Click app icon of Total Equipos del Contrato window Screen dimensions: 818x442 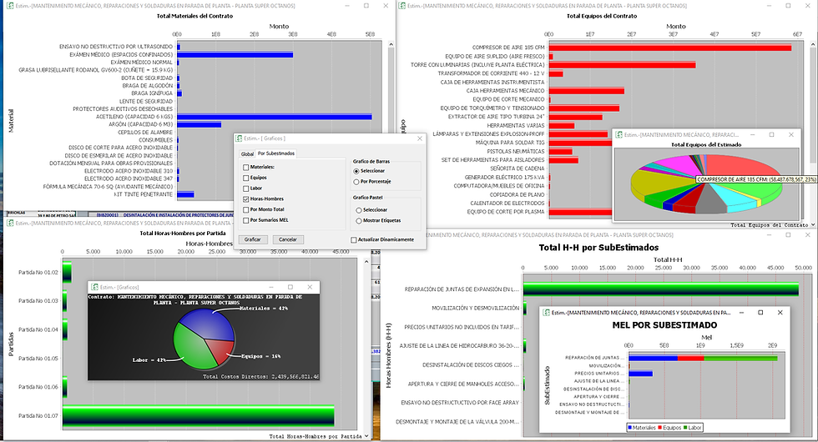point(402,6)
